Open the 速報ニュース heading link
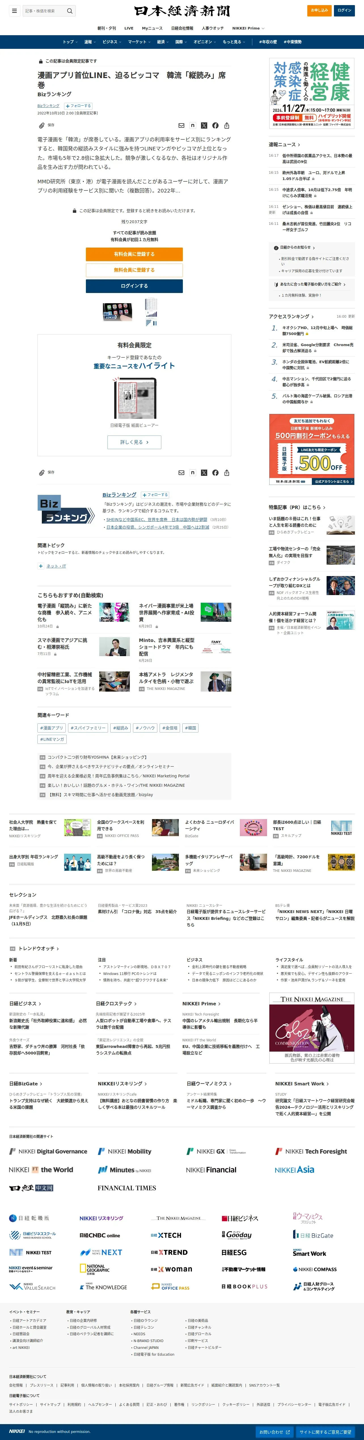 click(284, 145)
